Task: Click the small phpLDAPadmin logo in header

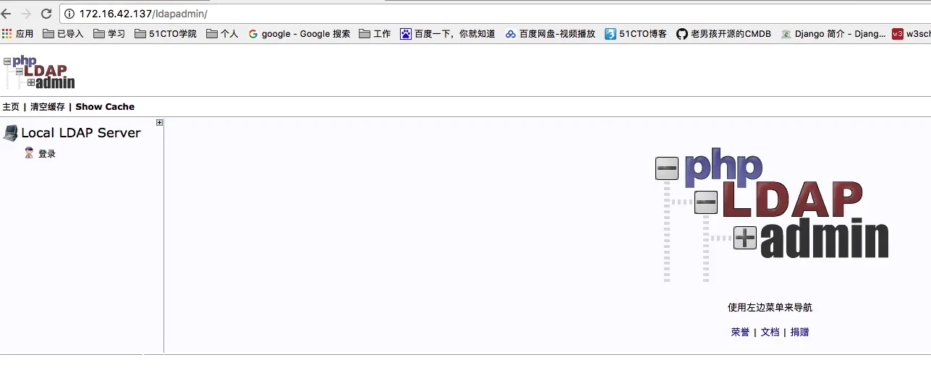Action: 39,72
